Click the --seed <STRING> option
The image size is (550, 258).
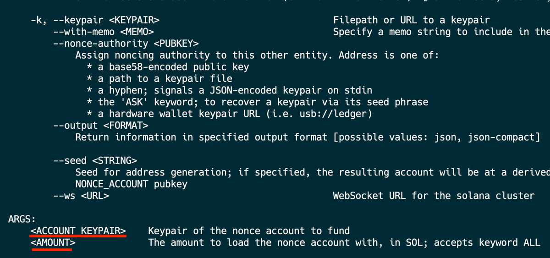pos(95,160)
